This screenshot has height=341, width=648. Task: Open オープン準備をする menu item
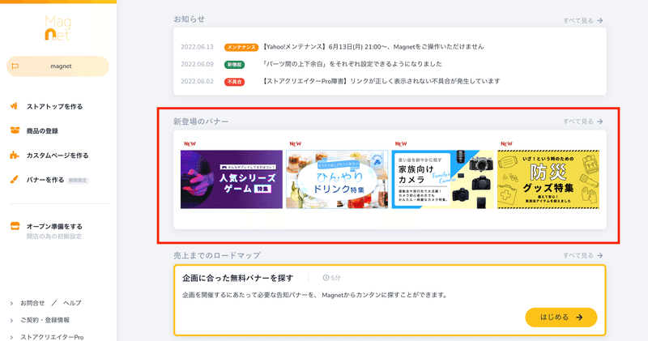tap(54, 226)
